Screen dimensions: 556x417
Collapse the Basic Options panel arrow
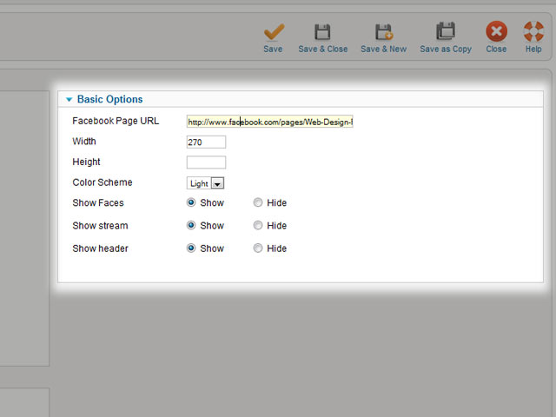coord(69,100)
